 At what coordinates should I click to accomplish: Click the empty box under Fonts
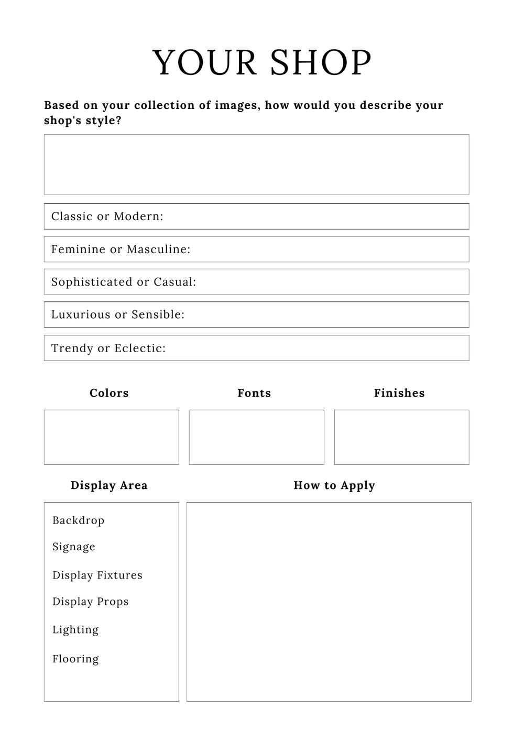coord(256,437)
